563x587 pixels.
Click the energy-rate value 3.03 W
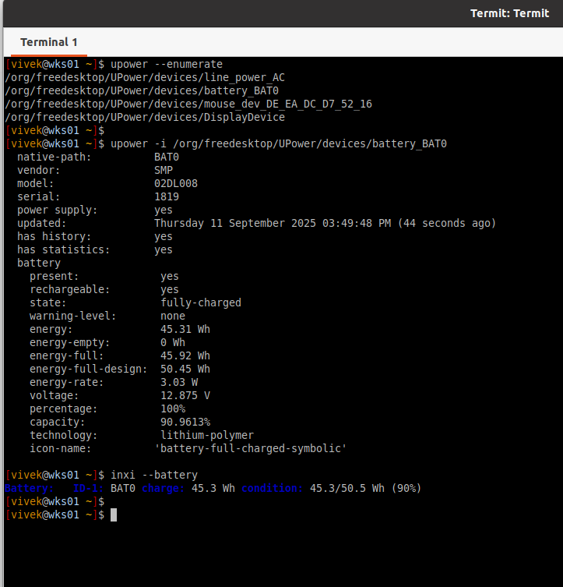click(179, 382)
